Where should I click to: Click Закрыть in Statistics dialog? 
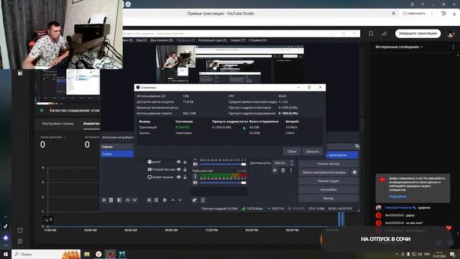[313, 152]
